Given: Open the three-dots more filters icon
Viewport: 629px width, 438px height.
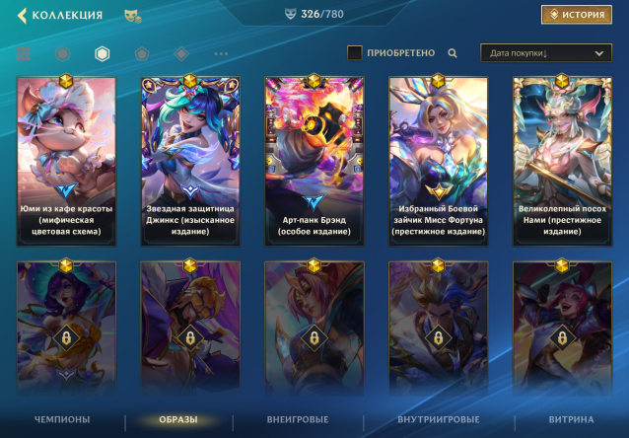Looking at the screenshot, I should 221,53.
